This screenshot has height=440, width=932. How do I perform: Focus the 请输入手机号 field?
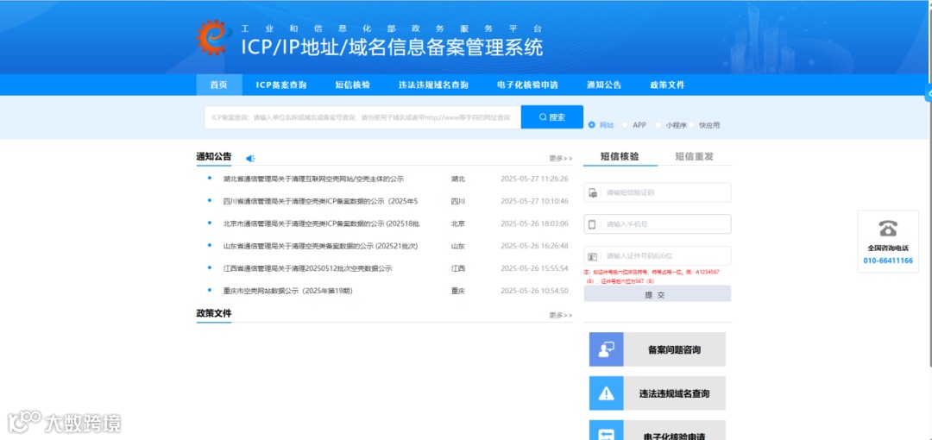[658, 224]
